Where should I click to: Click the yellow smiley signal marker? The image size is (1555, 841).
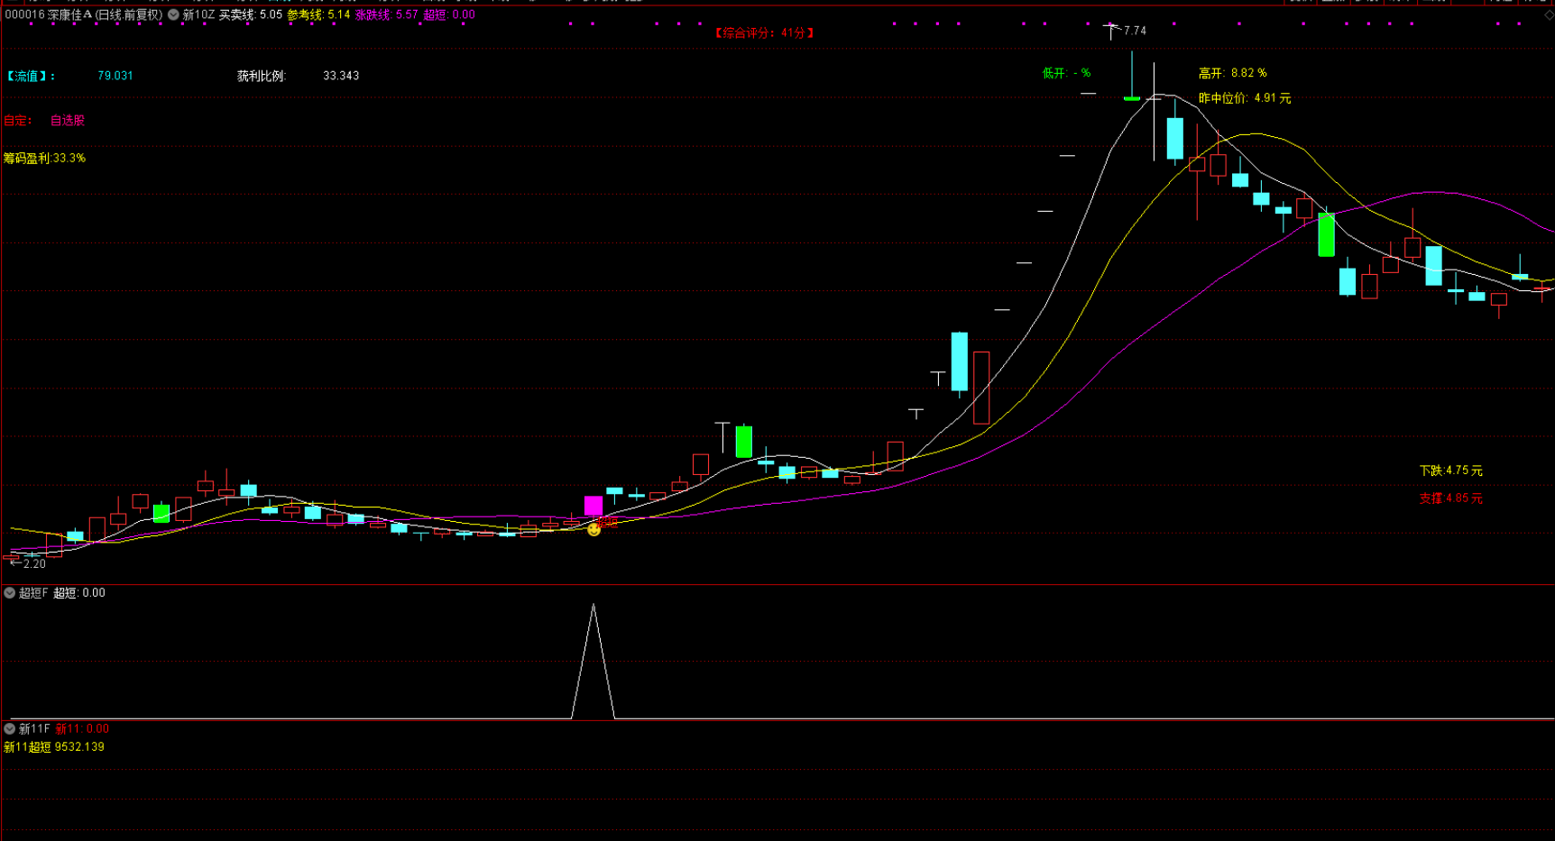pyautogui.click(x=593, y=530)
